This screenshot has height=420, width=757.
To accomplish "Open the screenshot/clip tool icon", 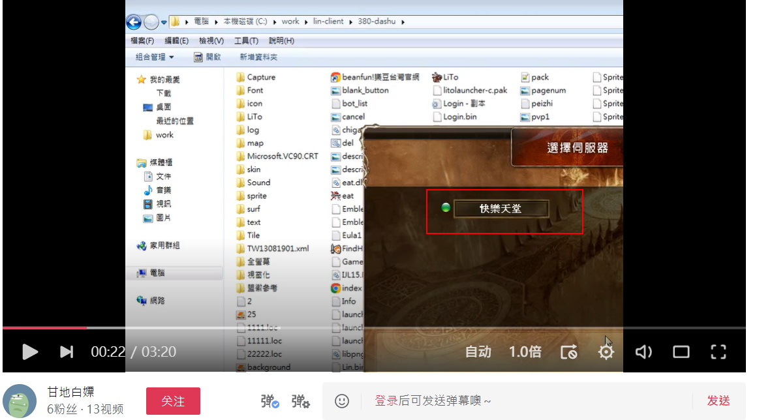I will pos(568,352).
